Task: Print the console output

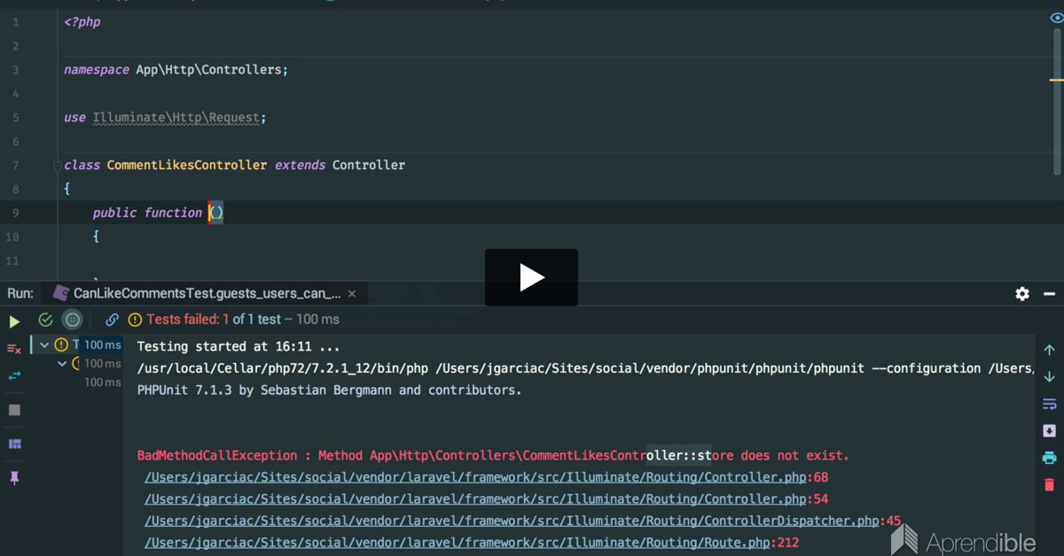Action: (1049, 458)
